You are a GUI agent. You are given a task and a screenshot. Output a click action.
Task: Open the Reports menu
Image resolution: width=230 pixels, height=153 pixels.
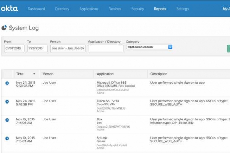[x=160, y=9]
